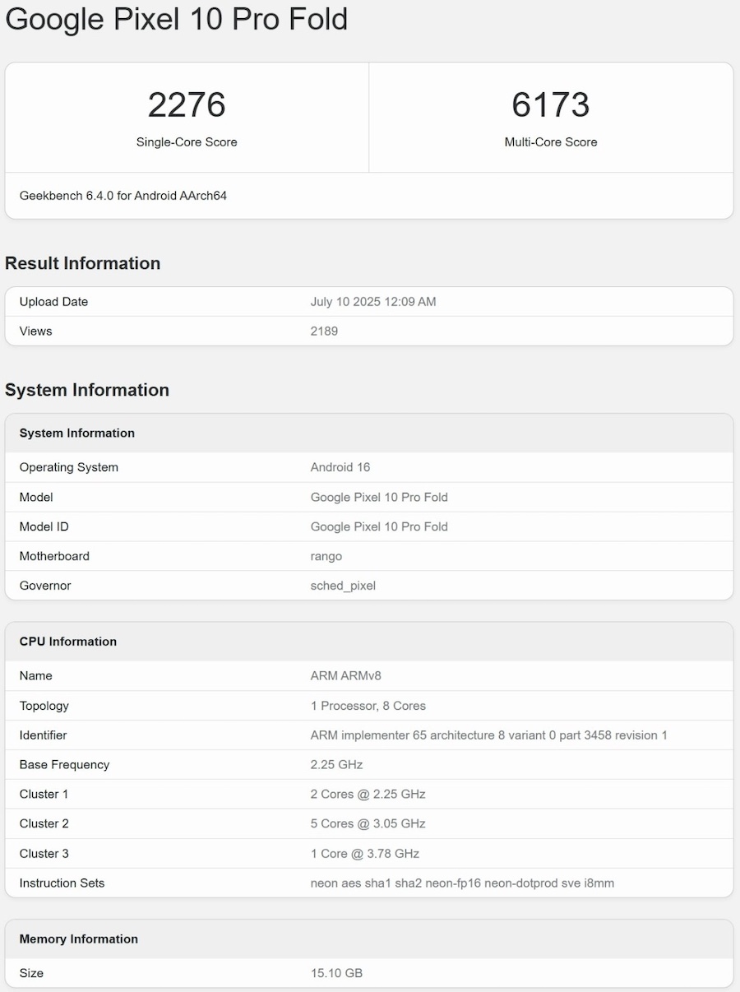Select the sched_pixel governor value

click(x=343, y=586)
